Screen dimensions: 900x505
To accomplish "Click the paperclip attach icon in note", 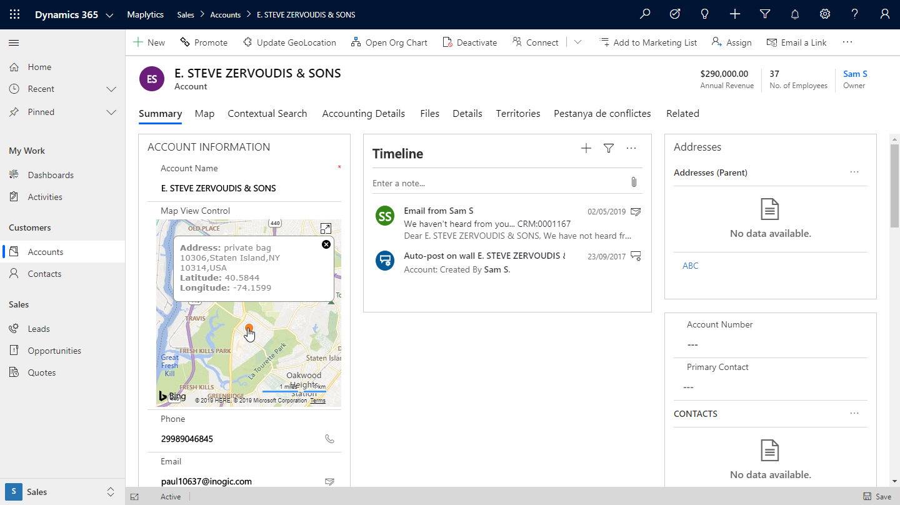I will [634, 182].
